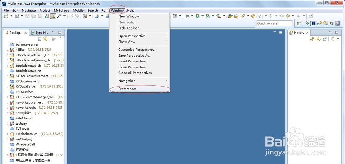Open the Open Perspective submenu
This screenshot has width=345, height=164.
[x=139, y=36]
